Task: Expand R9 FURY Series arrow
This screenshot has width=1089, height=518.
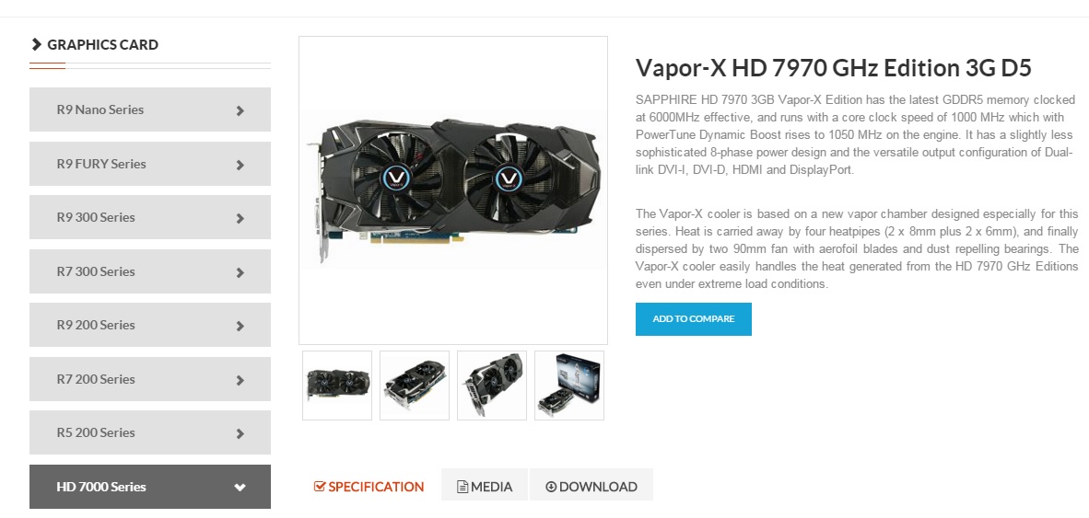Action: [240, 165]
